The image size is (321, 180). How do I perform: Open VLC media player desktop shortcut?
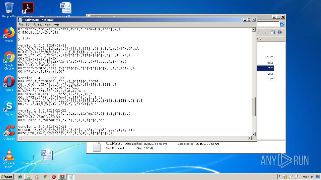9,158
